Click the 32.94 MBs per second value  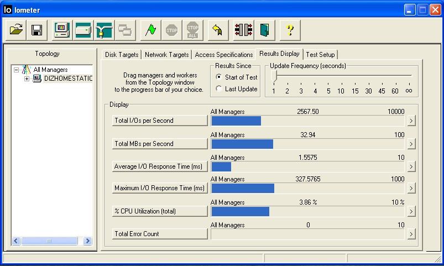point(308,135)
